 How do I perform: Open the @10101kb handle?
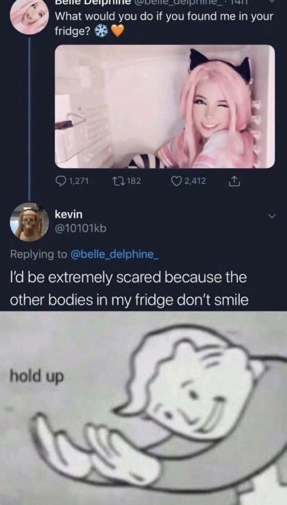[x=80, y=228]
